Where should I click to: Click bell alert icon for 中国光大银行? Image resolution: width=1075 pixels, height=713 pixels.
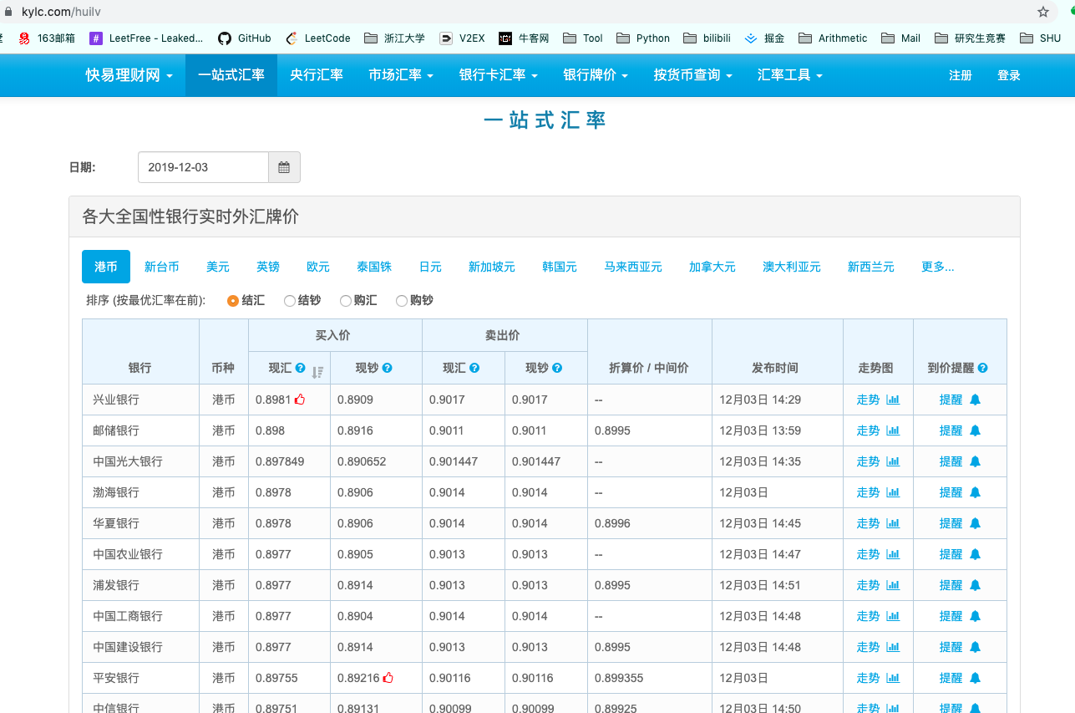(975, 461)
